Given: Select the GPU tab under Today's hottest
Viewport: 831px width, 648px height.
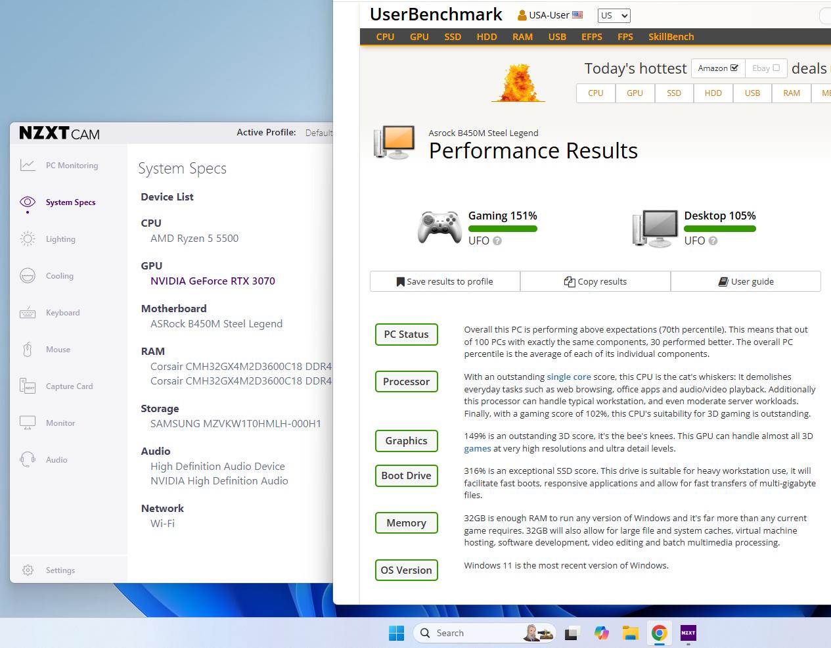Looking at the screenshot, I should (x=635, y=93).
